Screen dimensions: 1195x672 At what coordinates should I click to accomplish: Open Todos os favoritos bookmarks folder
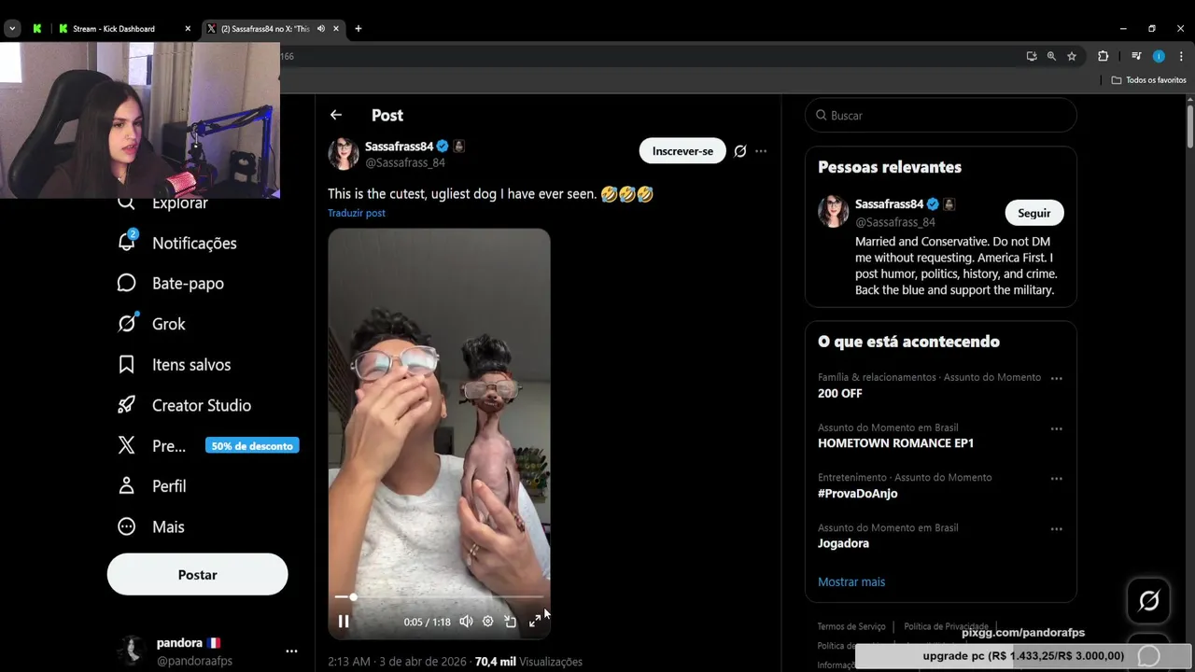tap(1148, 80)
